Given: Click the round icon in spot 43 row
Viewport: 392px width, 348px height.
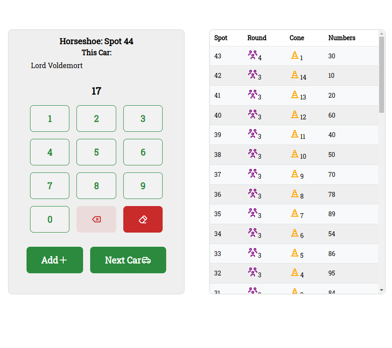Looking at the screenshot, I should click(x=252, y=55).
